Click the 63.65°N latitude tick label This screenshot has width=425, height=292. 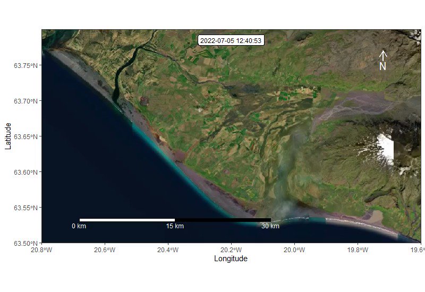pyautogui.click(x=25, y=136)
